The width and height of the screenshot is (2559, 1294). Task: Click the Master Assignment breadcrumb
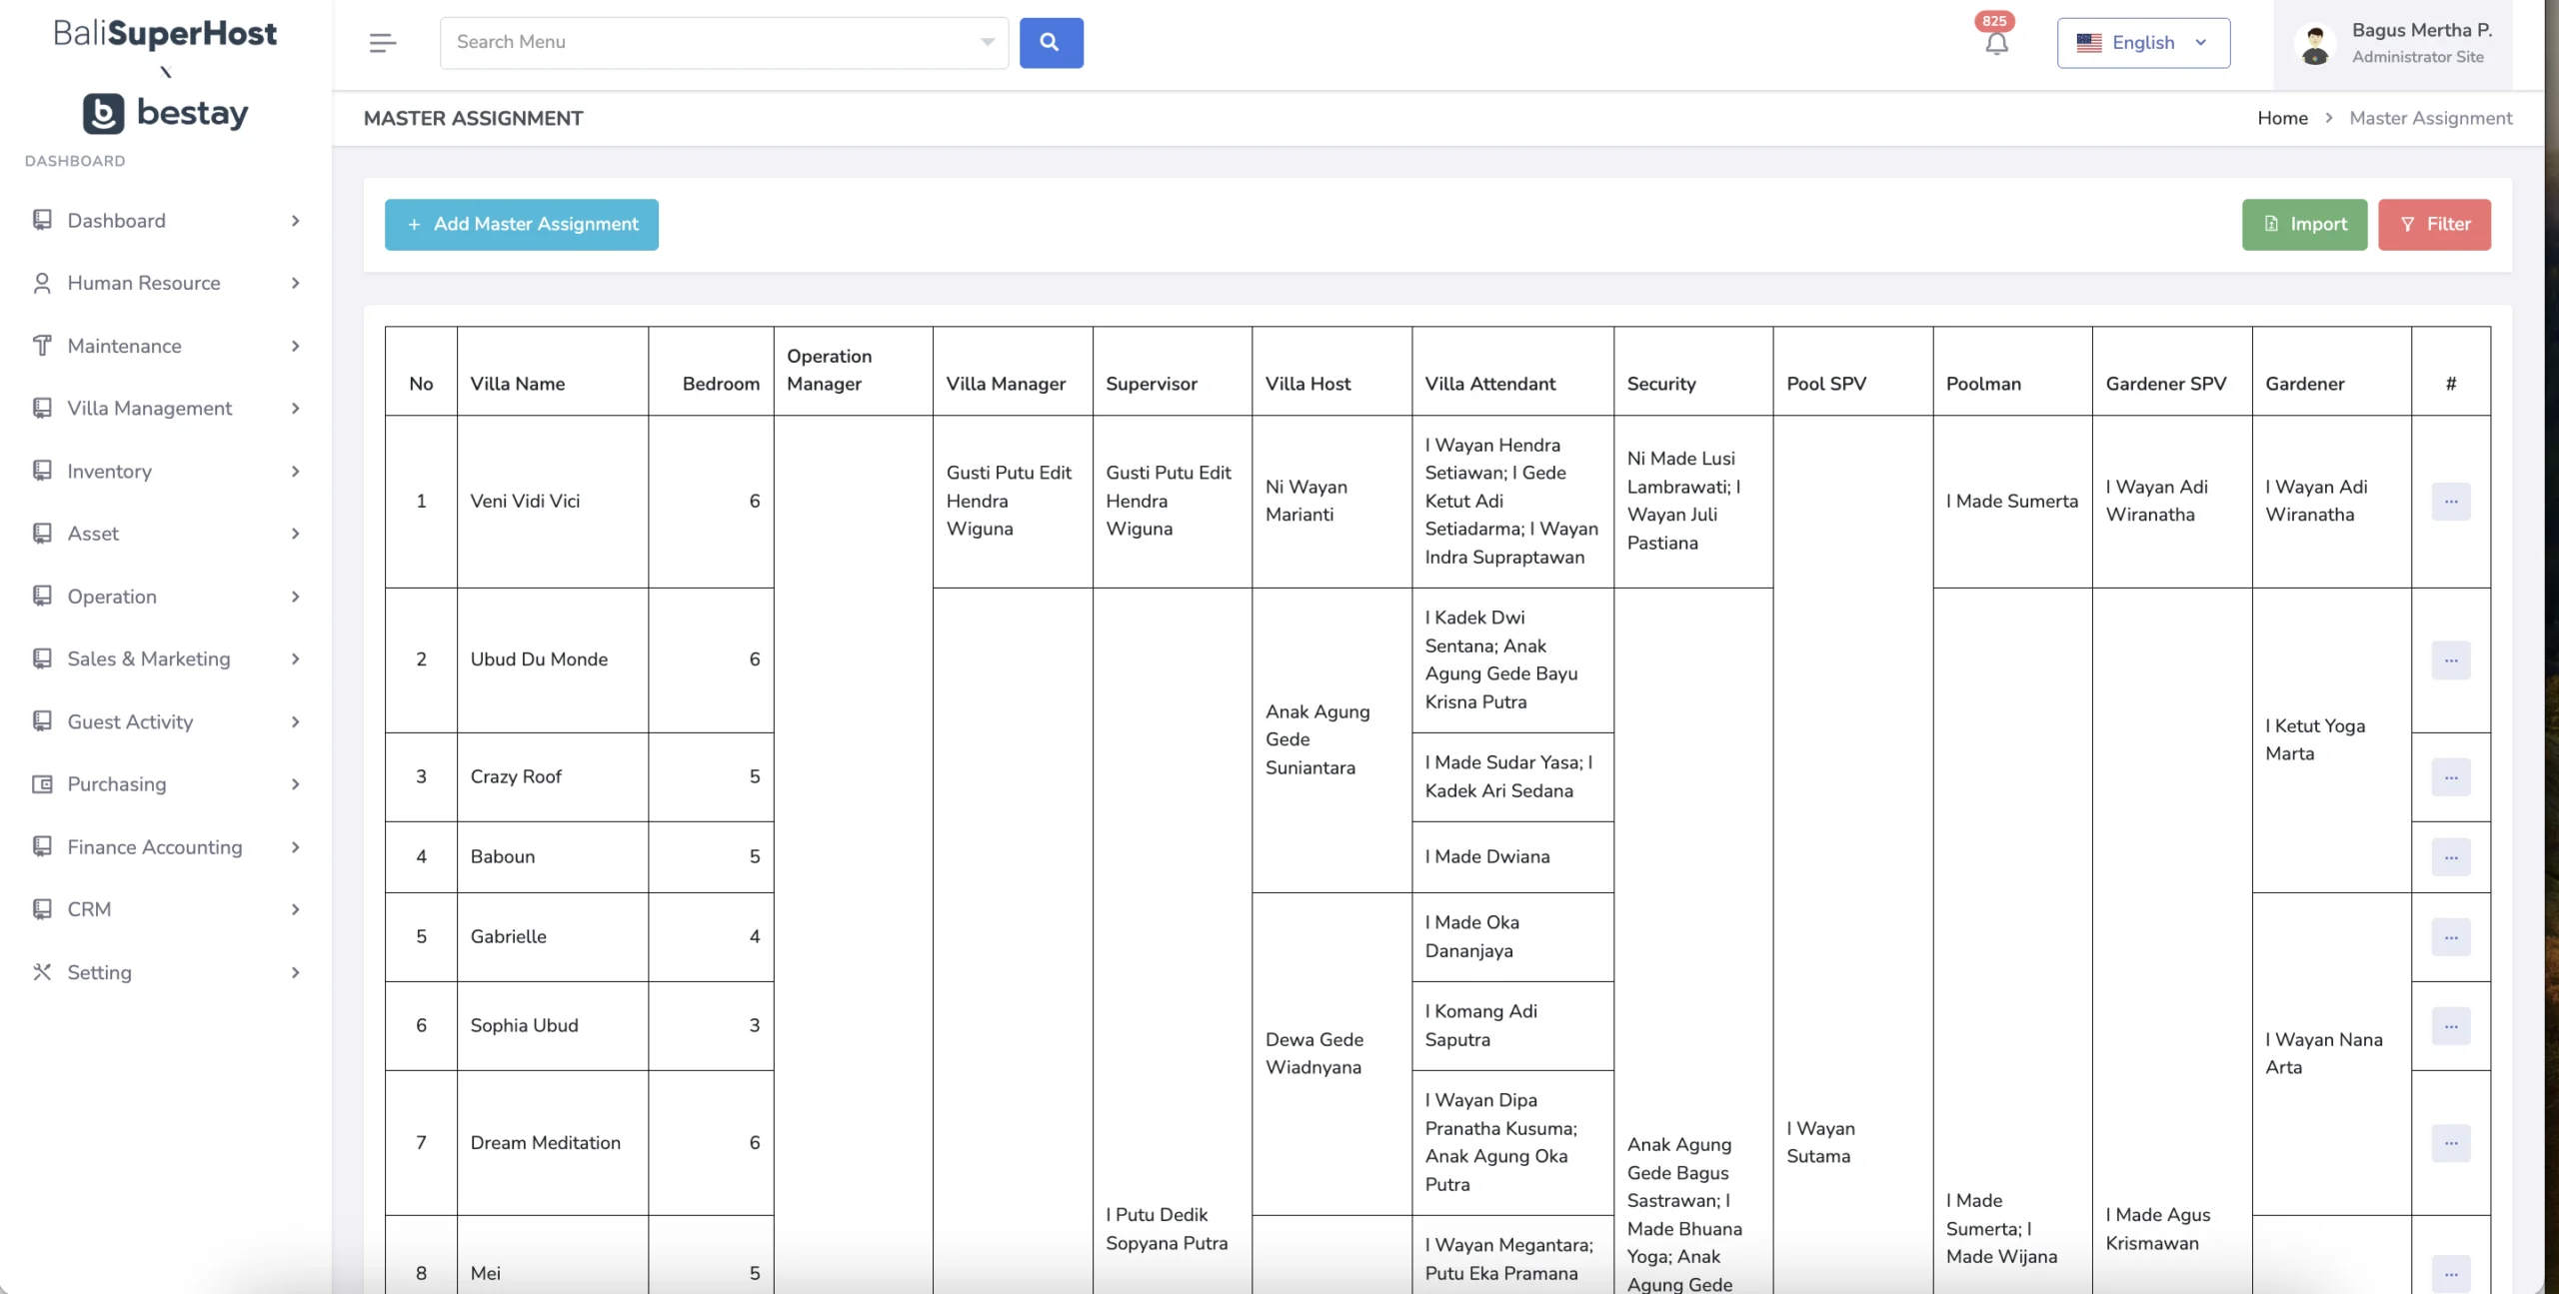tap(2430, 118)
